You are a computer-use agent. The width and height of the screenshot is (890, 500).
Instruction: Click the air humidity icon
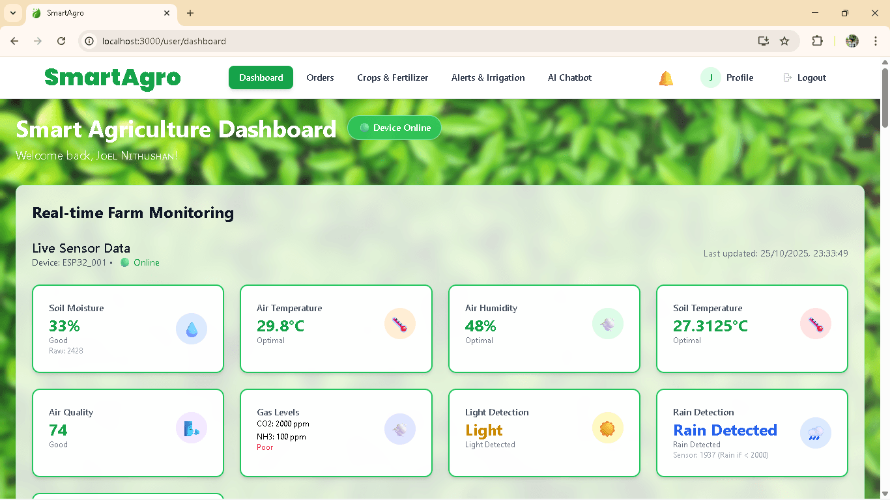click(607, 324)
